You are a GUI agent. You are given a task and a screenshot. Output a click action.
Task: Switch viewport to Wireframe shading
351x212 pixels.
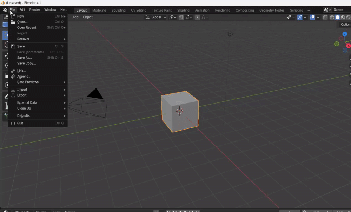332,17
